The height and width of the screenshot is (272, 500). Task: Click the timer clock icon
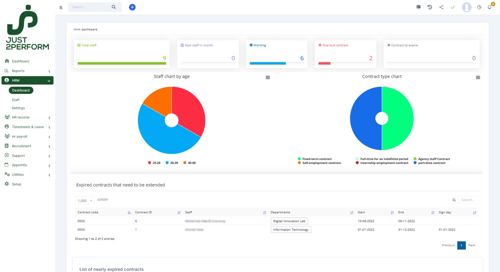[479, 7]
